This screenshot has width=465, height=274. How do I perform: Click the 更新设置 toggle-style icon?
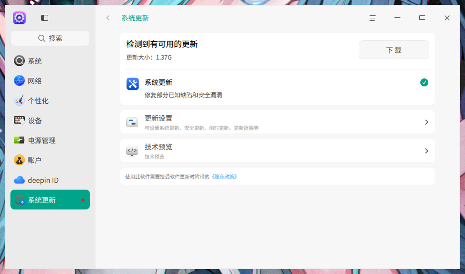click(132, 122)
